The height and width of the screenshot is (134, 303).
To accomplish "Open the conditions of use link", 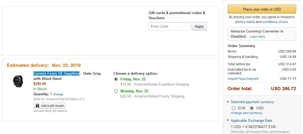I will tap(275, 22).
